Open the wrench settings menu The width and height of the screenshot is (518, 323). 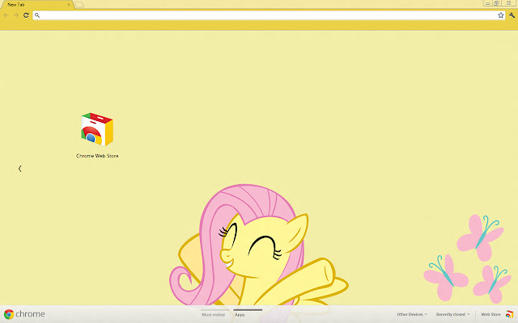tap(512, 15)
